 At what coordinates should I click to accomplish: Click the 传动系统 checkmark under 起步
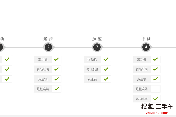[x=56, y=69]
